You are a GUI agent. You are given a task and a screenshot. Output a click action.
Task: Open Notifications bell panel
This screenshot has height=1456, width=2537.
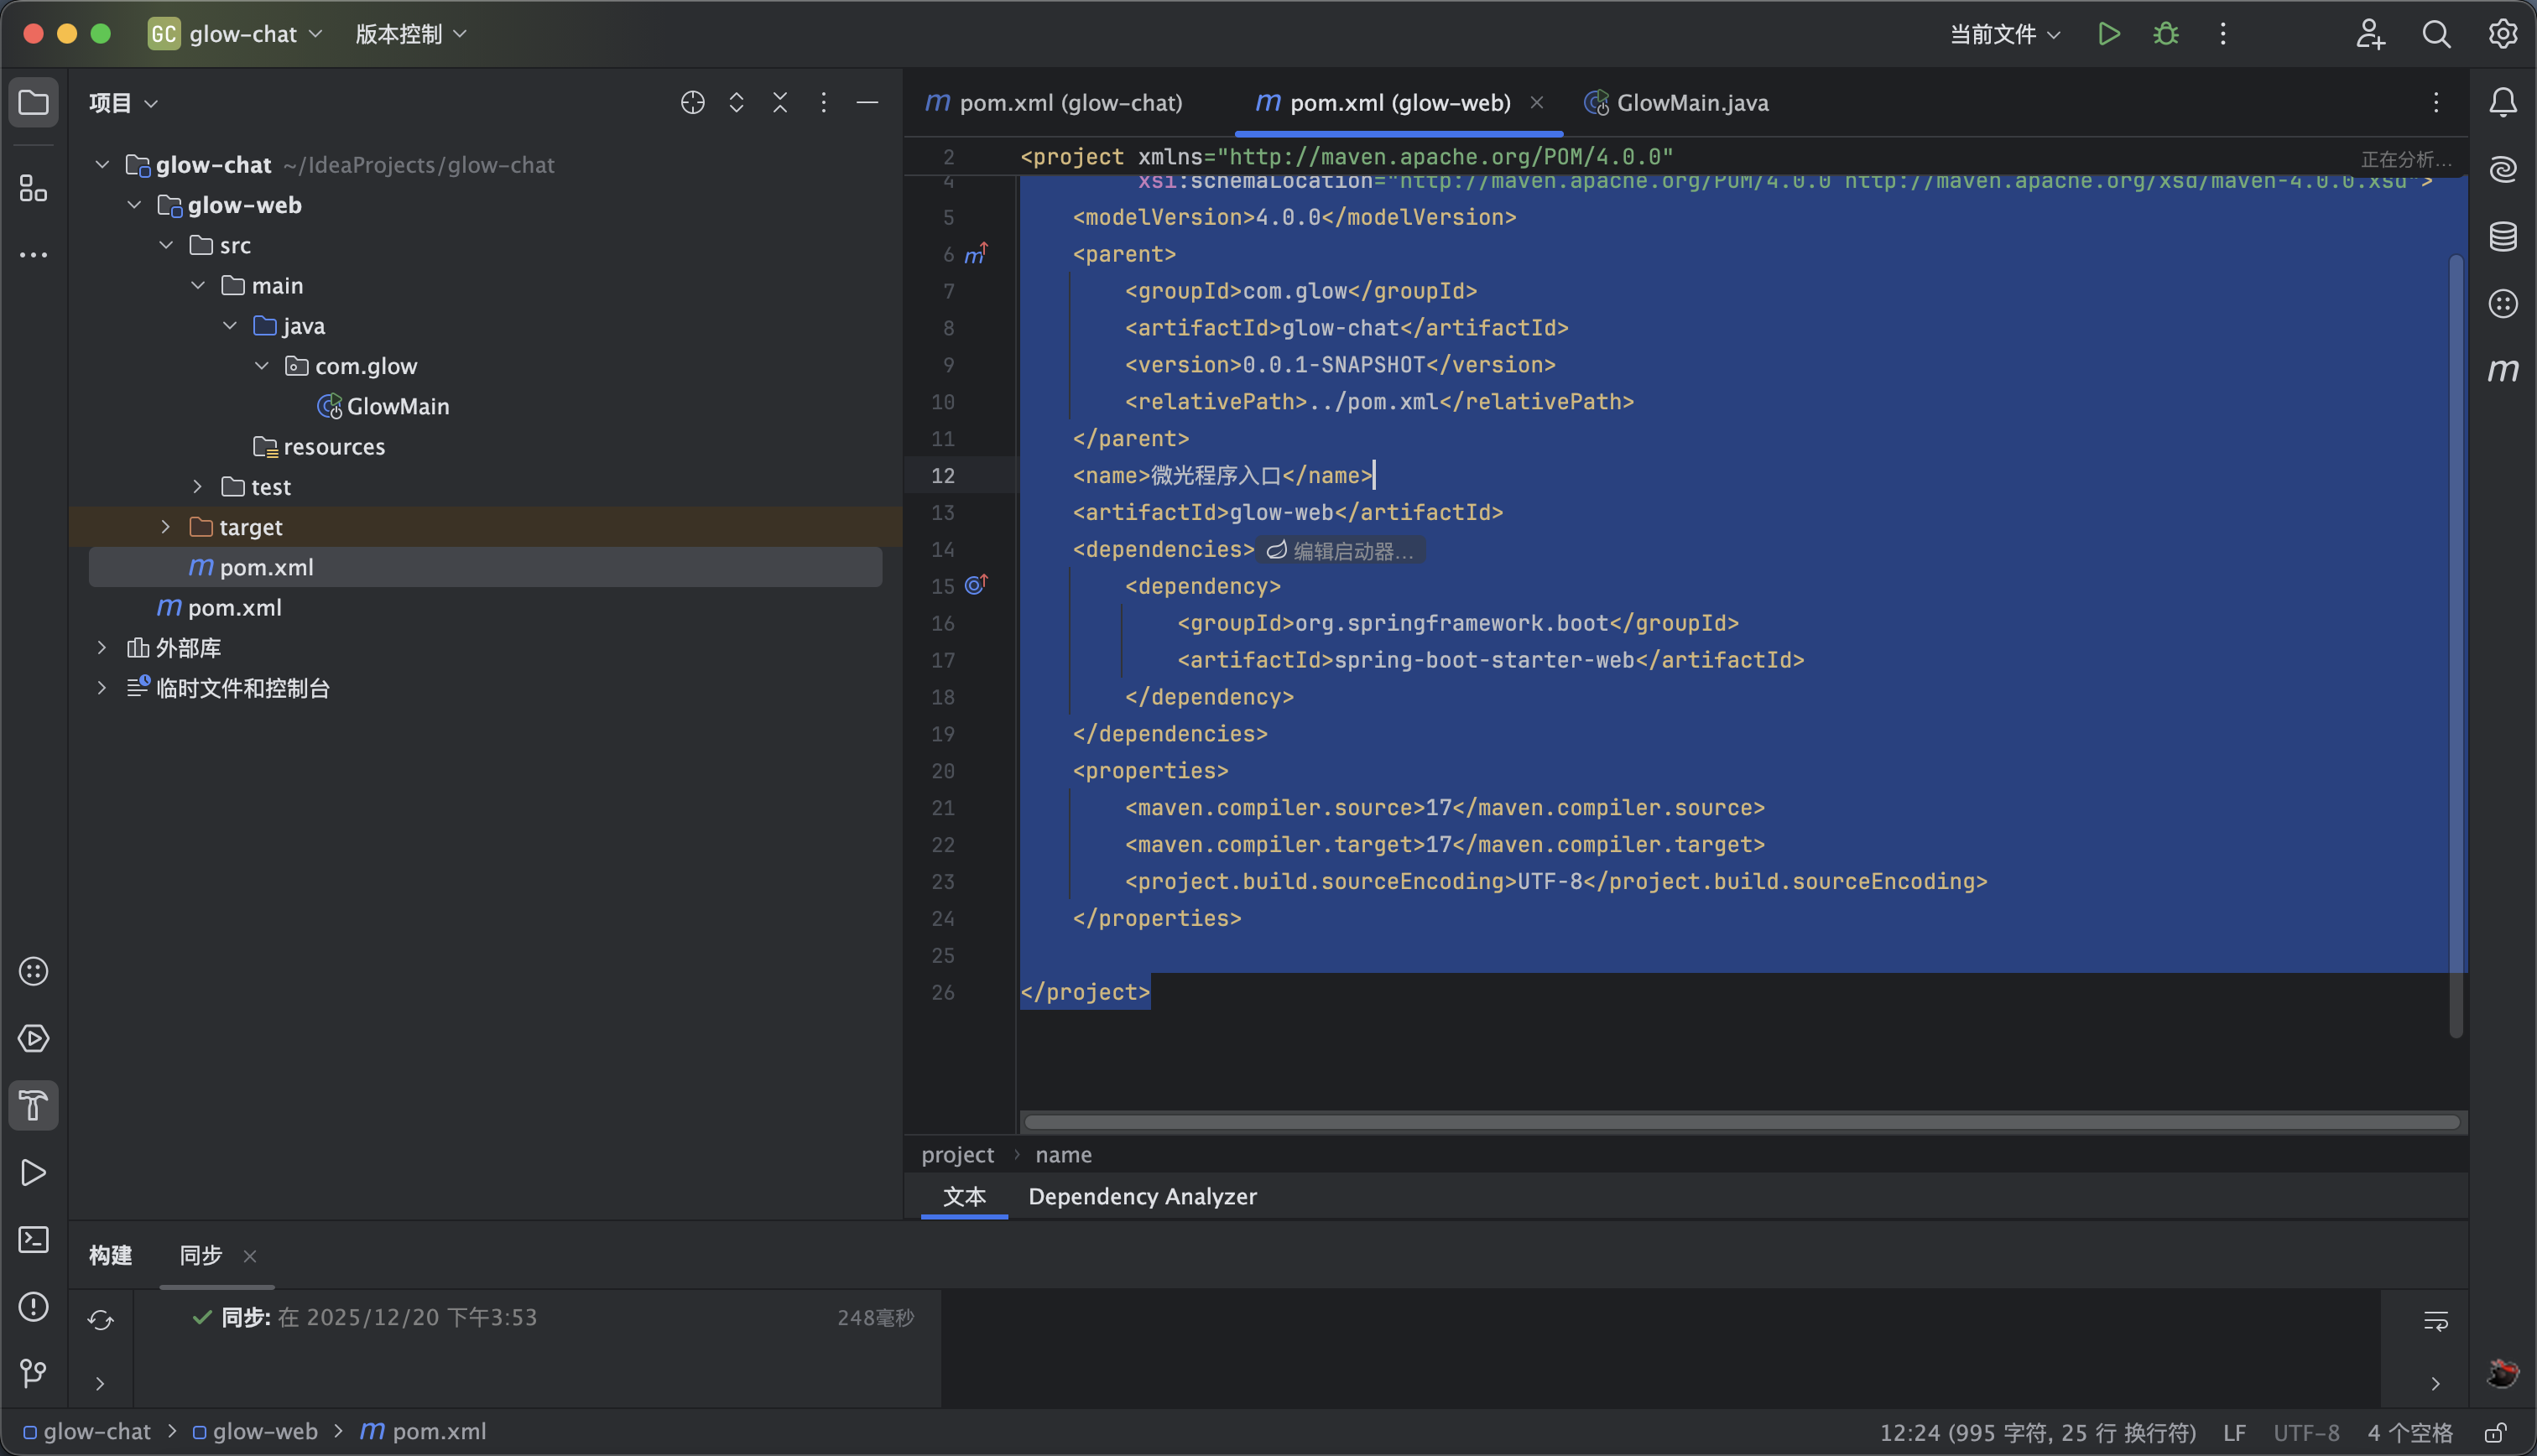pyautogui.click(x=2502, y=102)
